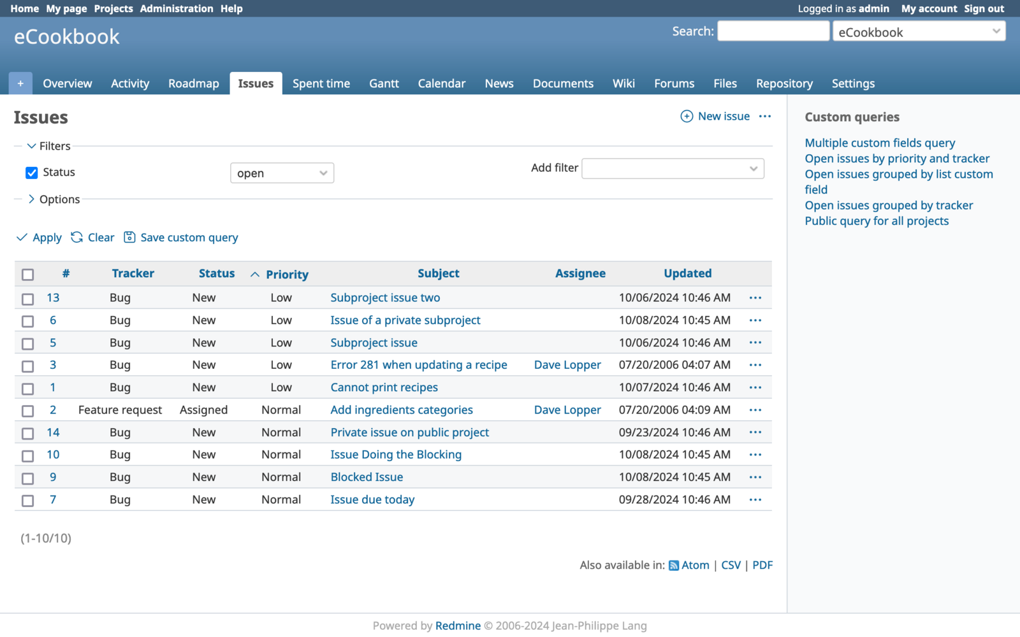
Task: Click the Clear filters refresh icon
Action: tap(77, 237)
